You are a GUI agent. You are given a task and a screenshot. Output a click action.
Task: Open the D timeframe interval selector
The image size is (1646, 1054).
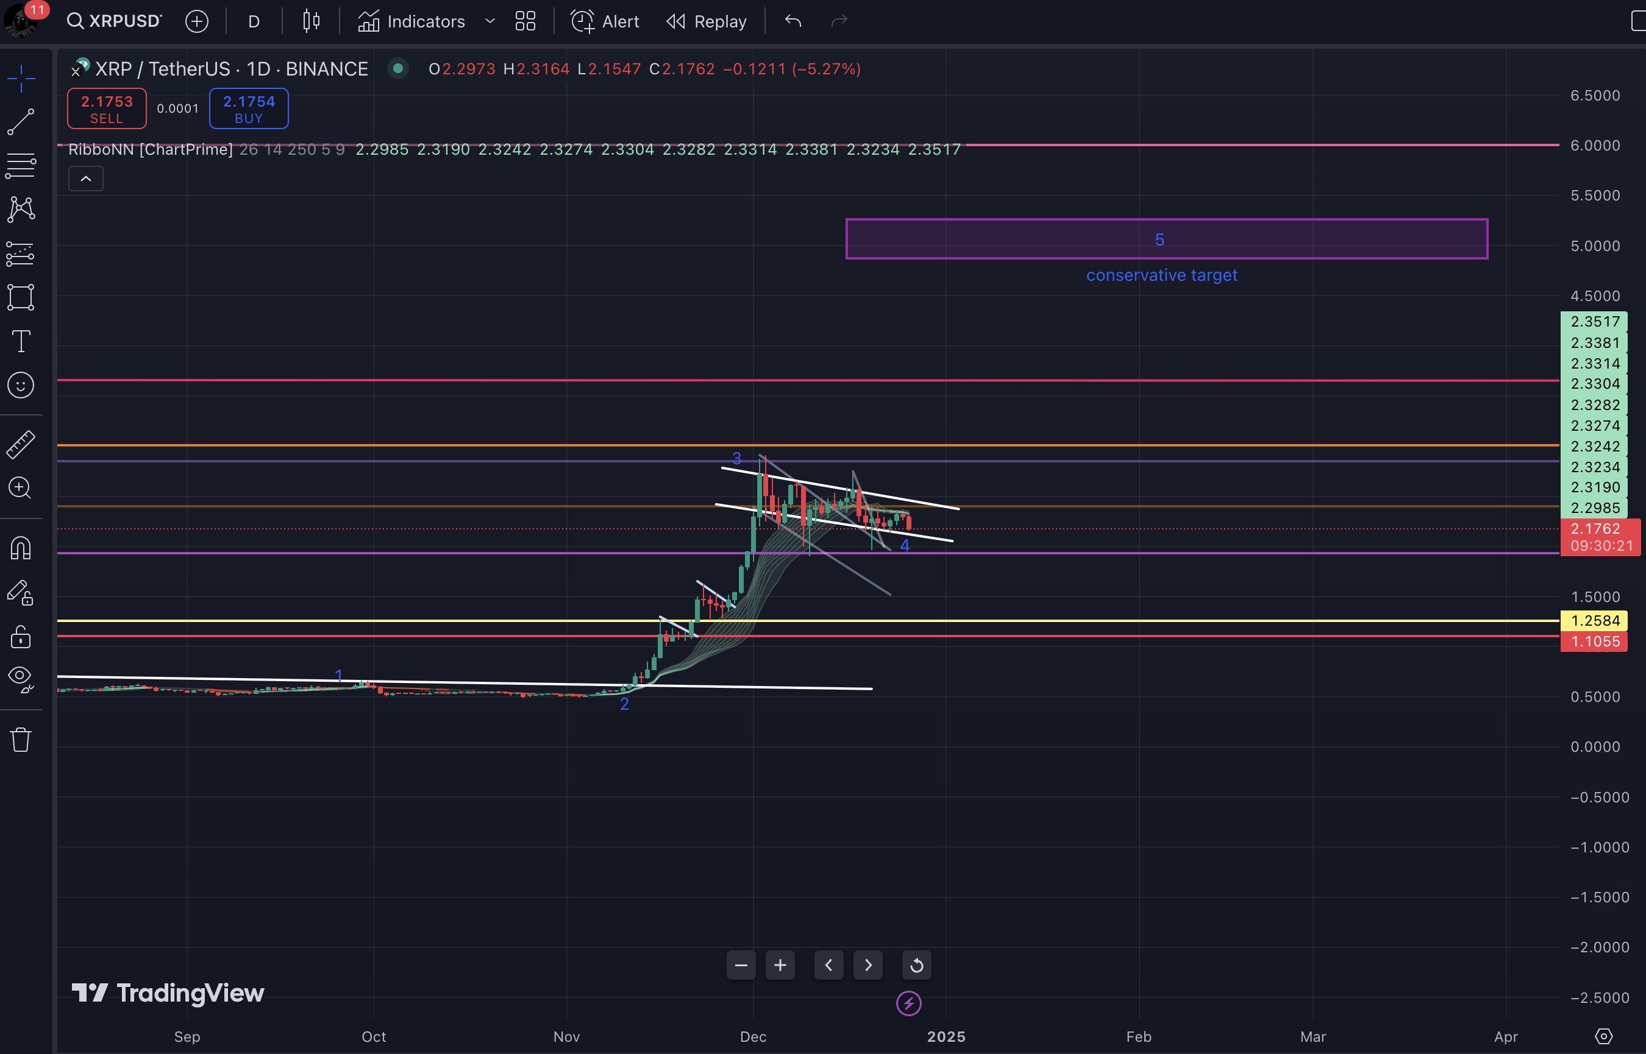tap(254, 21)
